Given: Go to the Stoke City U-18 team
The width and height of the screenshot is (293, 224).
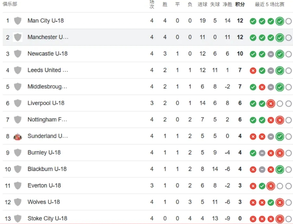Looking at the screenshot, I should [47, 219].
